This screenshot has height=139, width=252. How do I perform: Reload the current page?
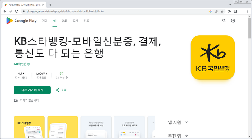[x=17, y=11]
